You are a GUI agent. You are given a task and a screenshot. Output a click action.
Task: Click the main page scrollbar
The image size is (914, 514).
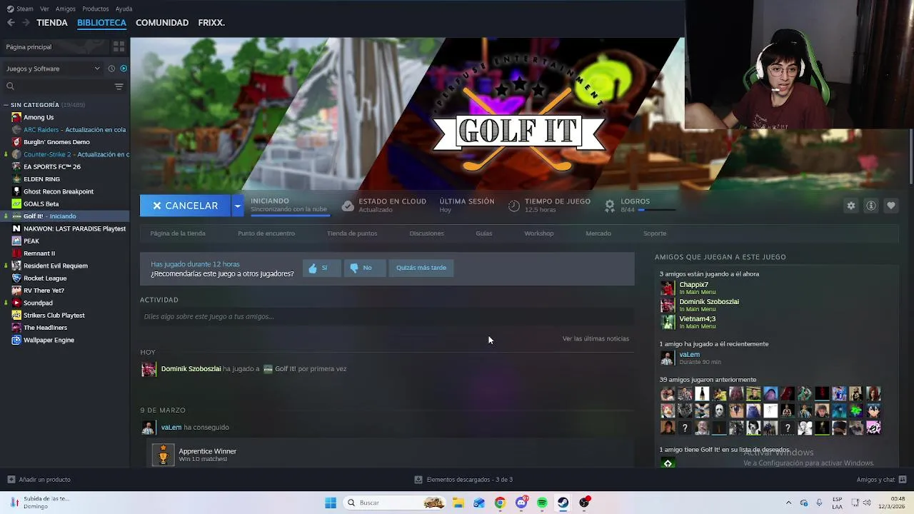[910, 157]
